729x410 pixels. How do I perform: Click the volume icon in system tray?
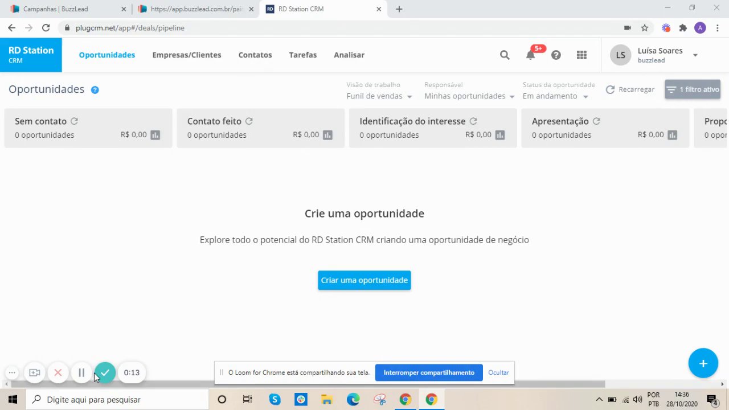click(x=638, y=399)
